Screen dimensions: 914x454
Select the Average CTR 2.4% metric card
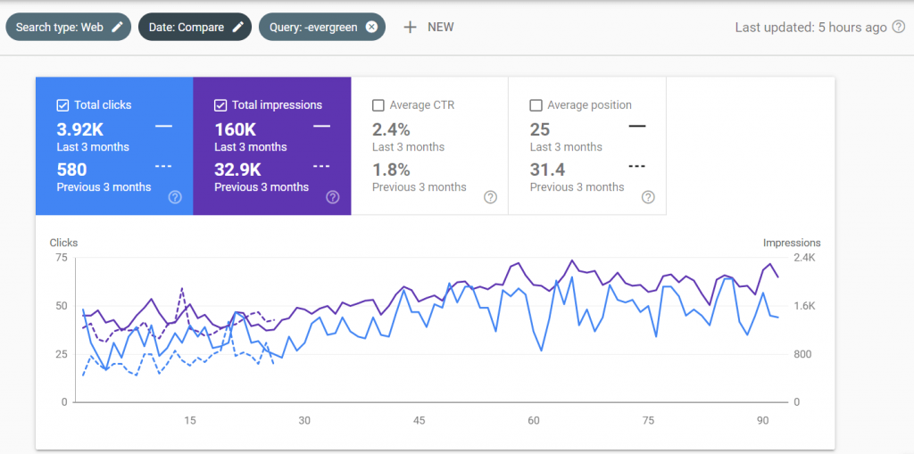[429, 145]
